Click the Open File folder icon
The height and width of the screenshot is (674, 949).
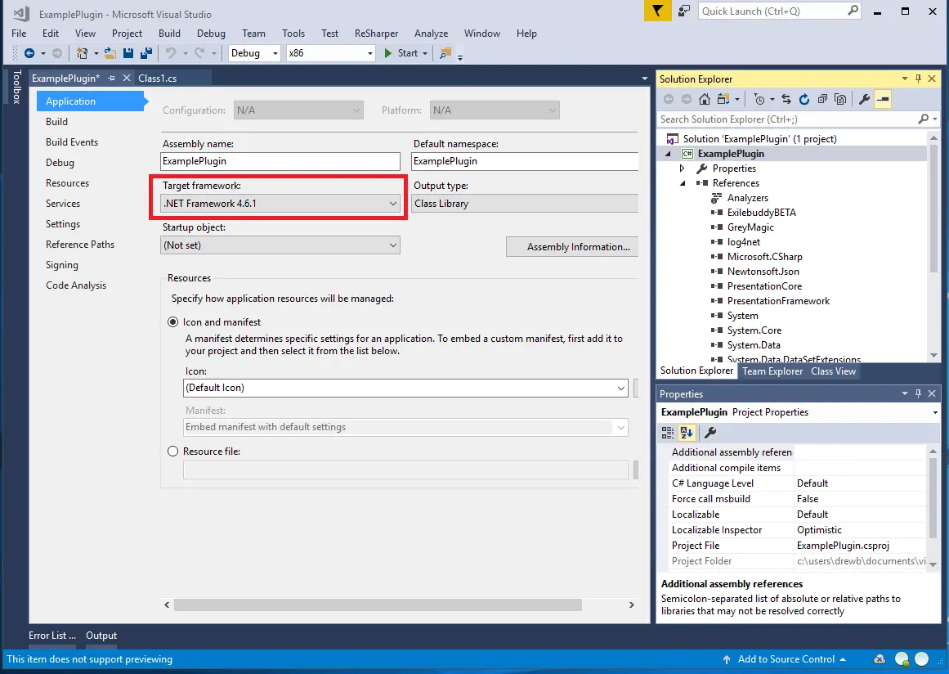pyautogui.click(x=110, y=53)
